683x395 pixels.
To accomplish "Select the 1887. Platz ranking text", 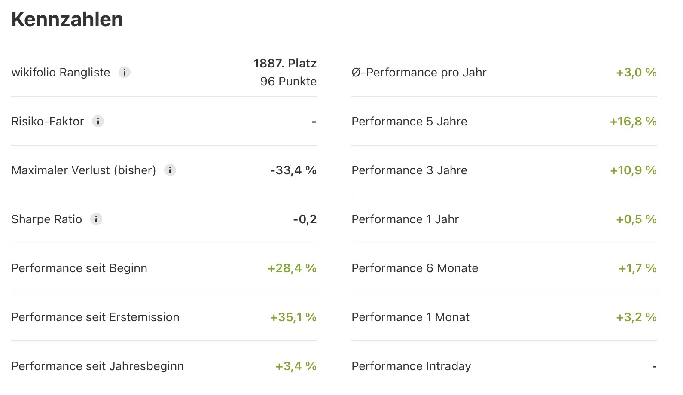I will 285,63.
